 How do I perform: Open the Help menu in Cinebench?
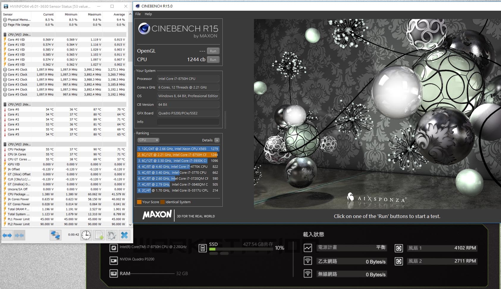coord(148,14)
